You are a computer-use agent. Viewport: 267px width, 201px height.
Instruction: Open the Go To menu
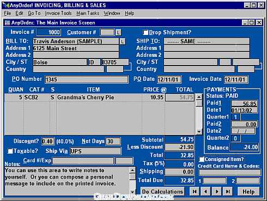(x=34, y=13)
